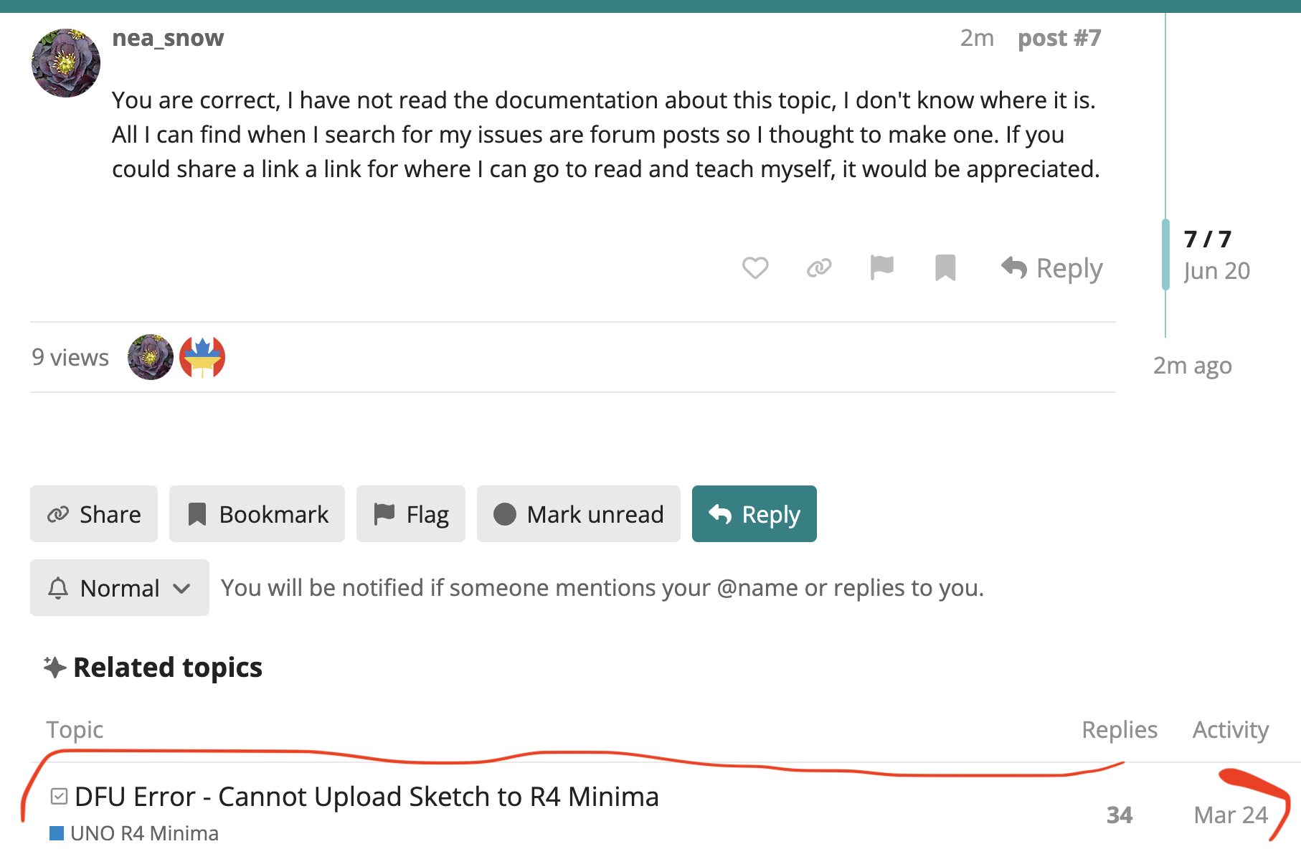Click the solved checkbox icon on DFU Error topic
This screenshot has width=1301, height=849.
click(60, 796)
